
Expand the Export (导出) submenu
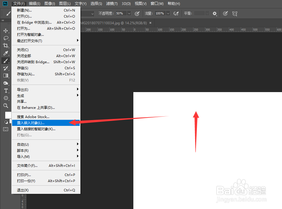(46, 89)
